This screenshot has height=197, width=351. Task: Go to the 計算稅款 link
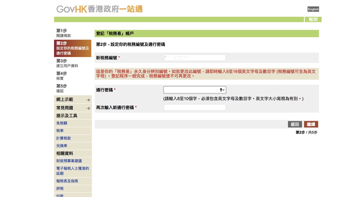click(x=63, y=138)
